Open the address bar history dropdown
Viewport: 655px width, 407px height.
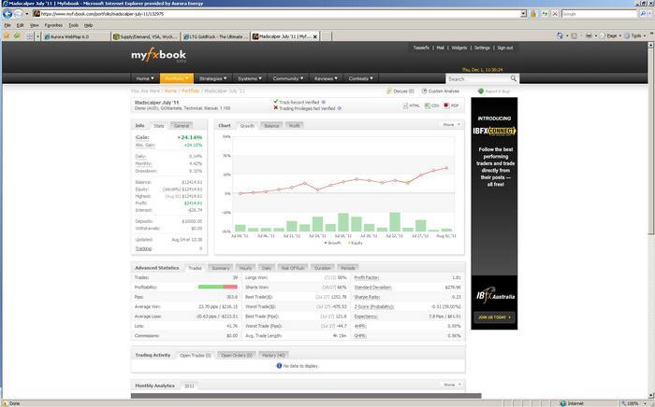point(523,14)
